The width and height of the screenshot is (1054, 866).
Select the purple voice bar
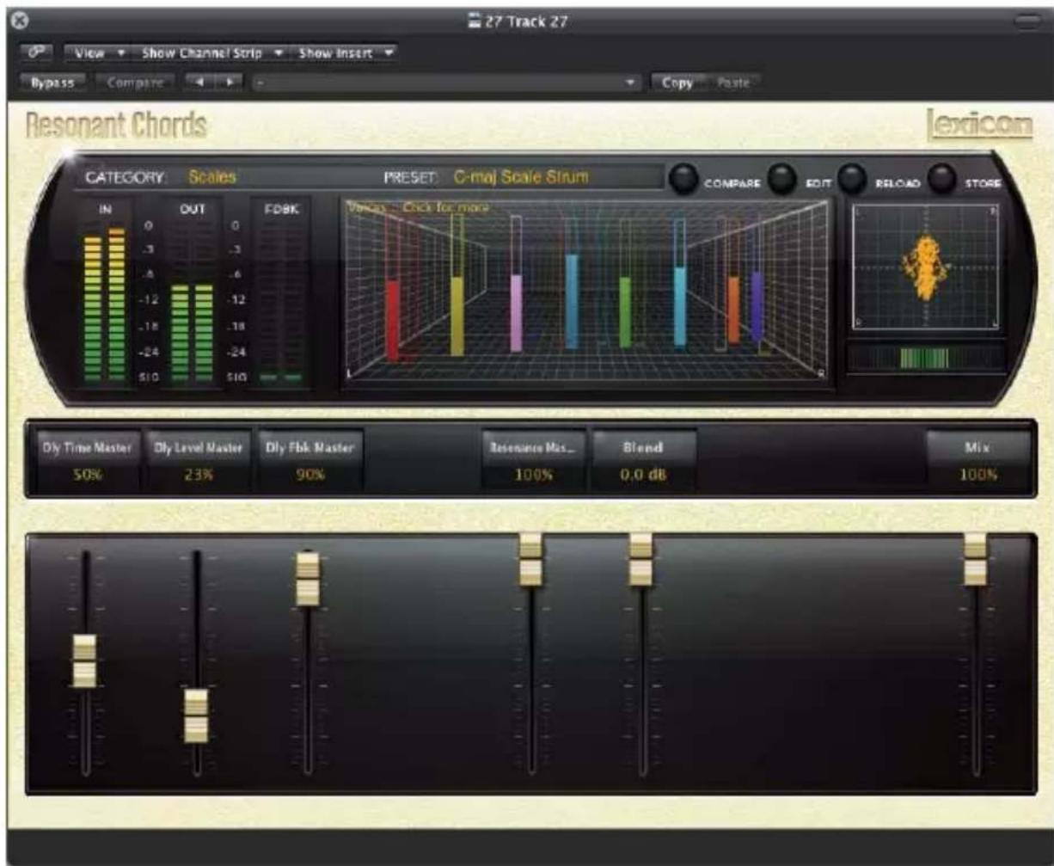(757, 306)
